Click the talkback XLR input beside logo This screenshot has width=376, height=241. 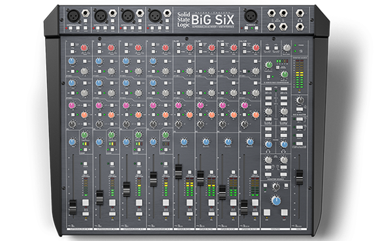click(251, 16)
